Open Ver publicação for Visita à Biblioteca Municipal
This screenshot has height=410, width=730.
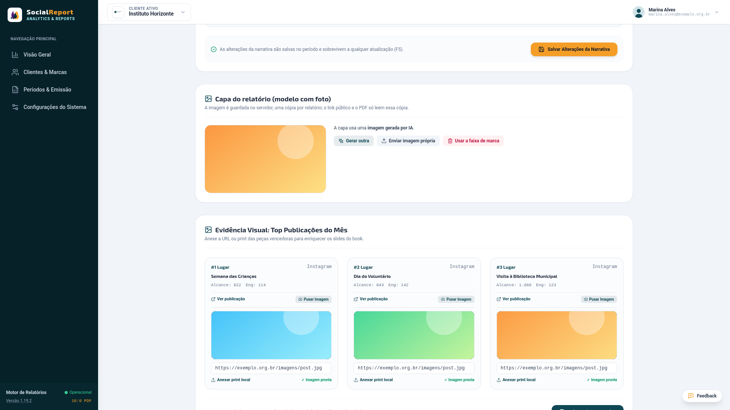tap(513, 299)
